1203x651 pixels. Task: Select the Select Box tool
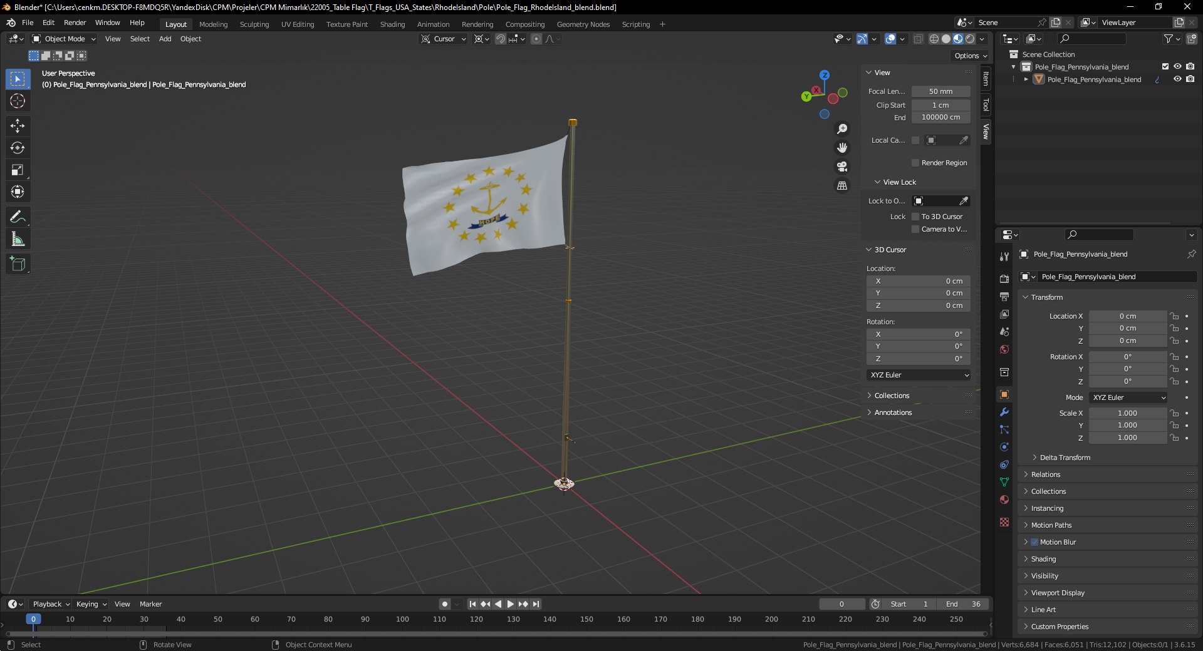(18, 79)
